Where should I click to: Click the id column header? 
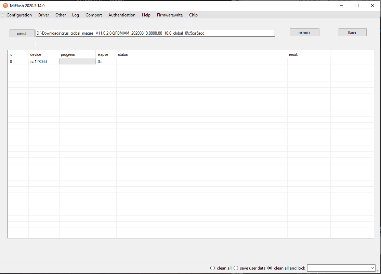pyautogui.click(x=18, y=54)
